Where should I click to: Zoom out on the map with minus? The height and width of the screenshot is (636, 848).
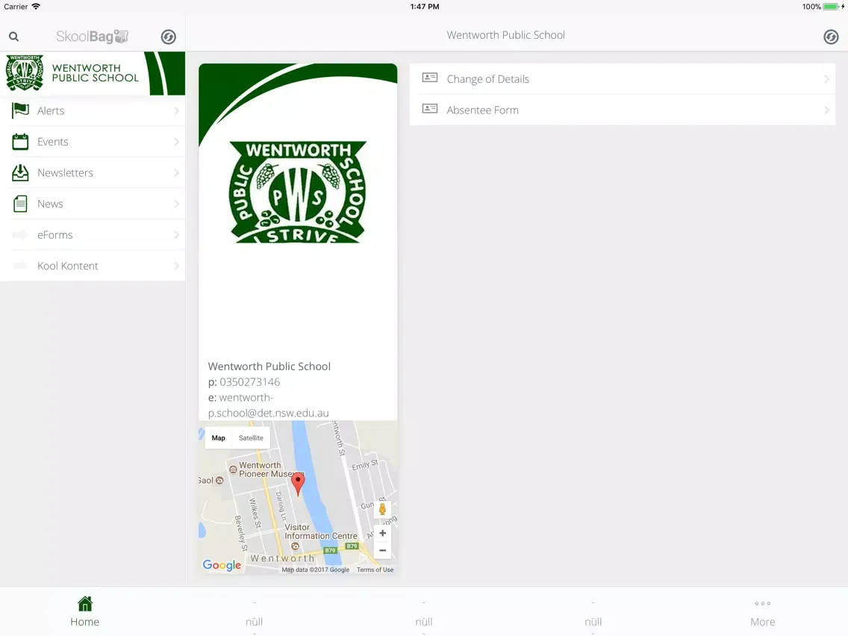382,551
